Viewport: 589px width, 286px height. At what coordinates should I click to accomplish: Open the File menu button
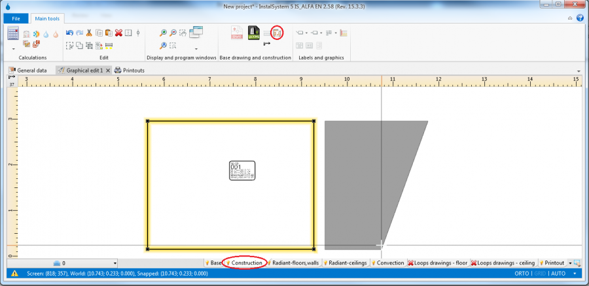click(15, 18)
